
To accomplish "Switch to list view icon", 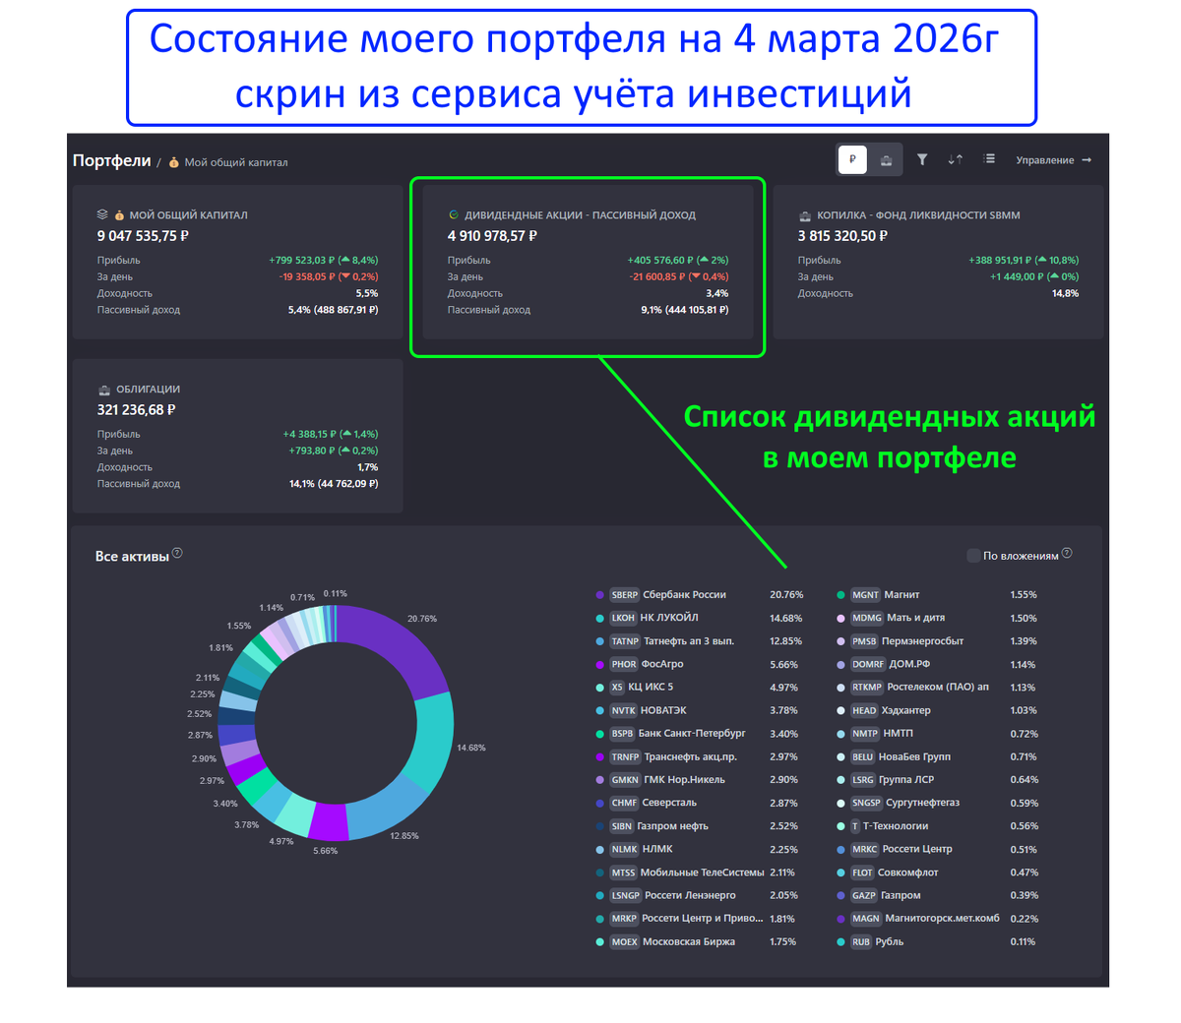I will [989, 159].
